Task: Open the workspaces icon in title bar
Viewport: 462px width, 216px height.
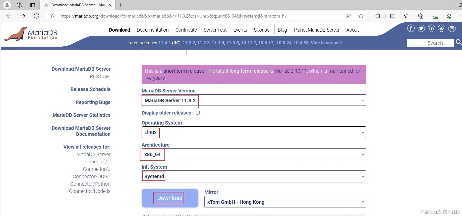Action: [19, 5]
